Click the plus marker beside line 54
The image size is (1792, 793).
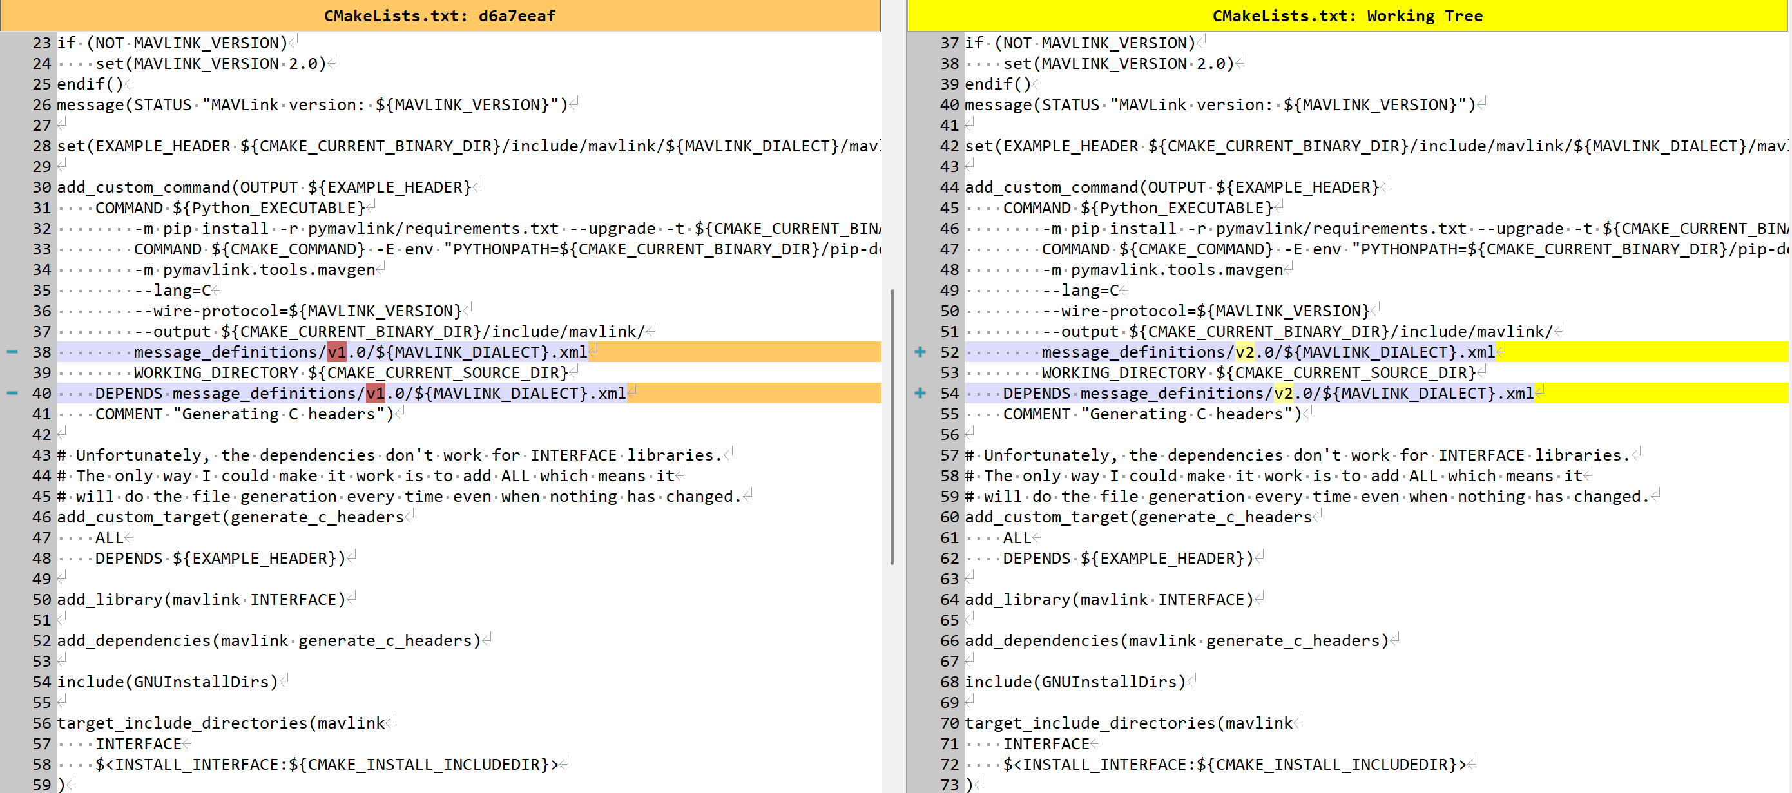coord(920,393)
